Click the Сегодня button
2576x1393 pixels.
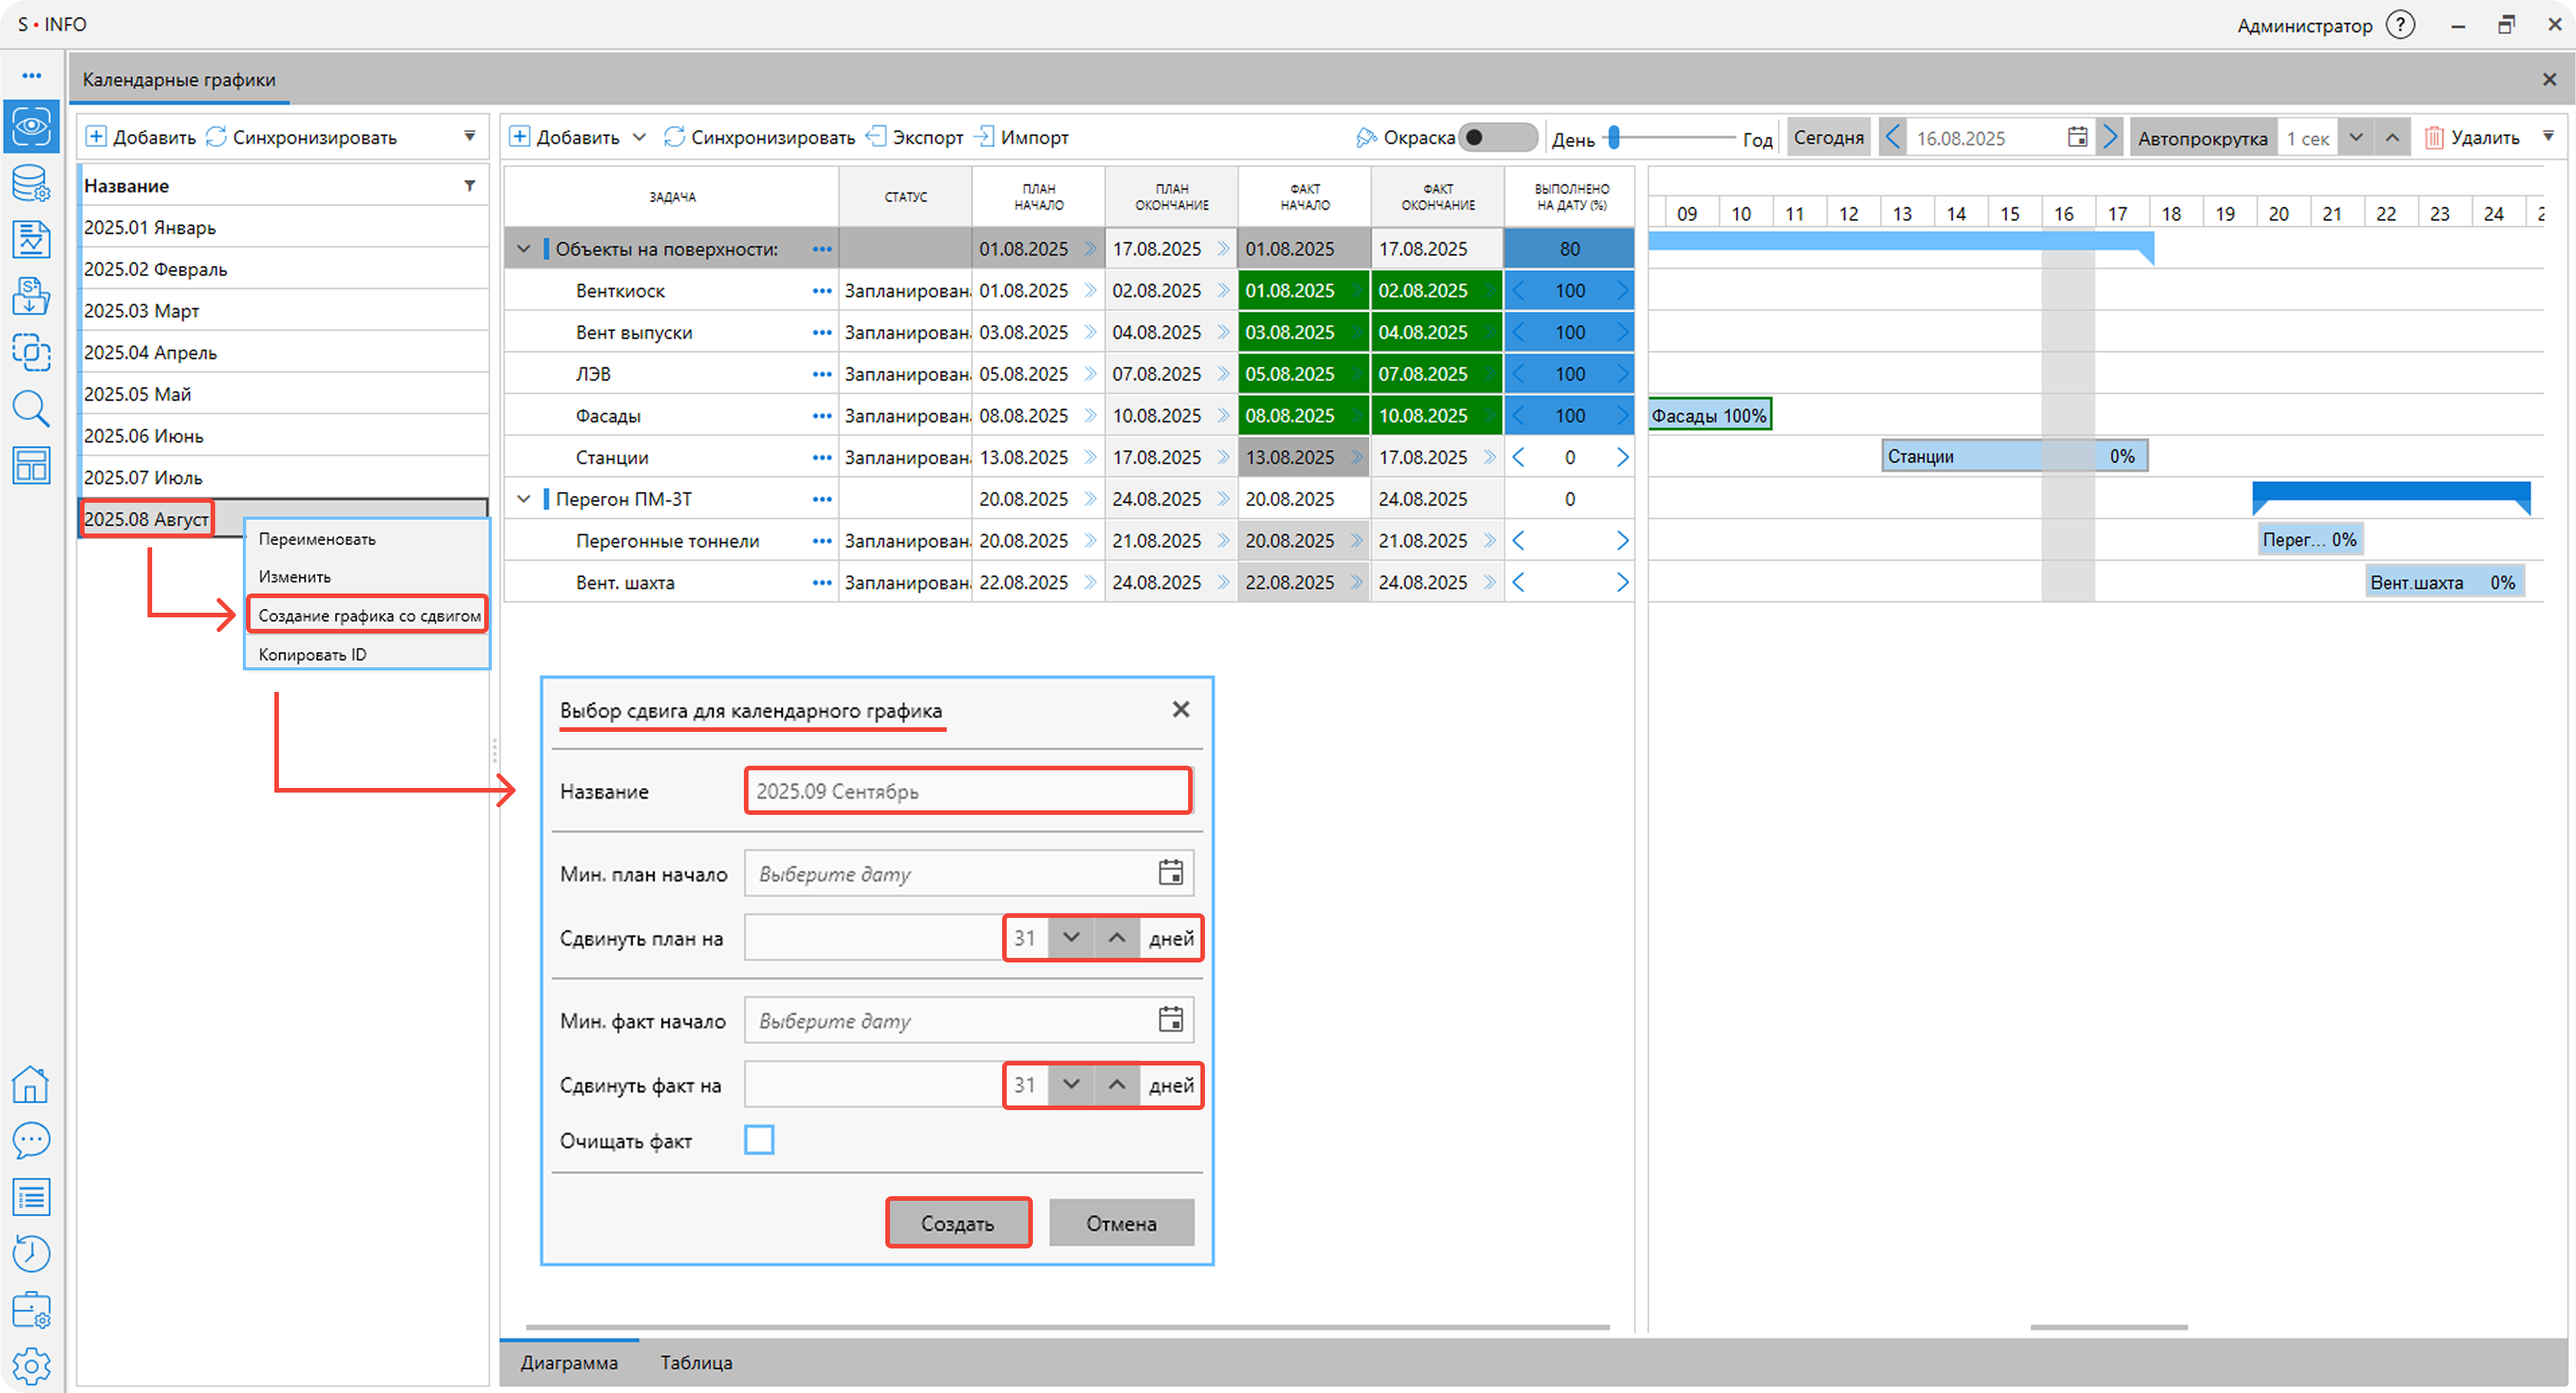tap(1828, 138)
